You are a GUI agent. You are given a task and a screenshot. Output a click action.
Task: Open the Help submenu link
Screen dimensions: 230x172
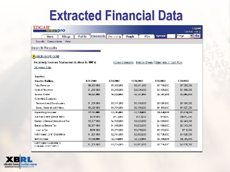pyautogui.click(x=68, y=41)
